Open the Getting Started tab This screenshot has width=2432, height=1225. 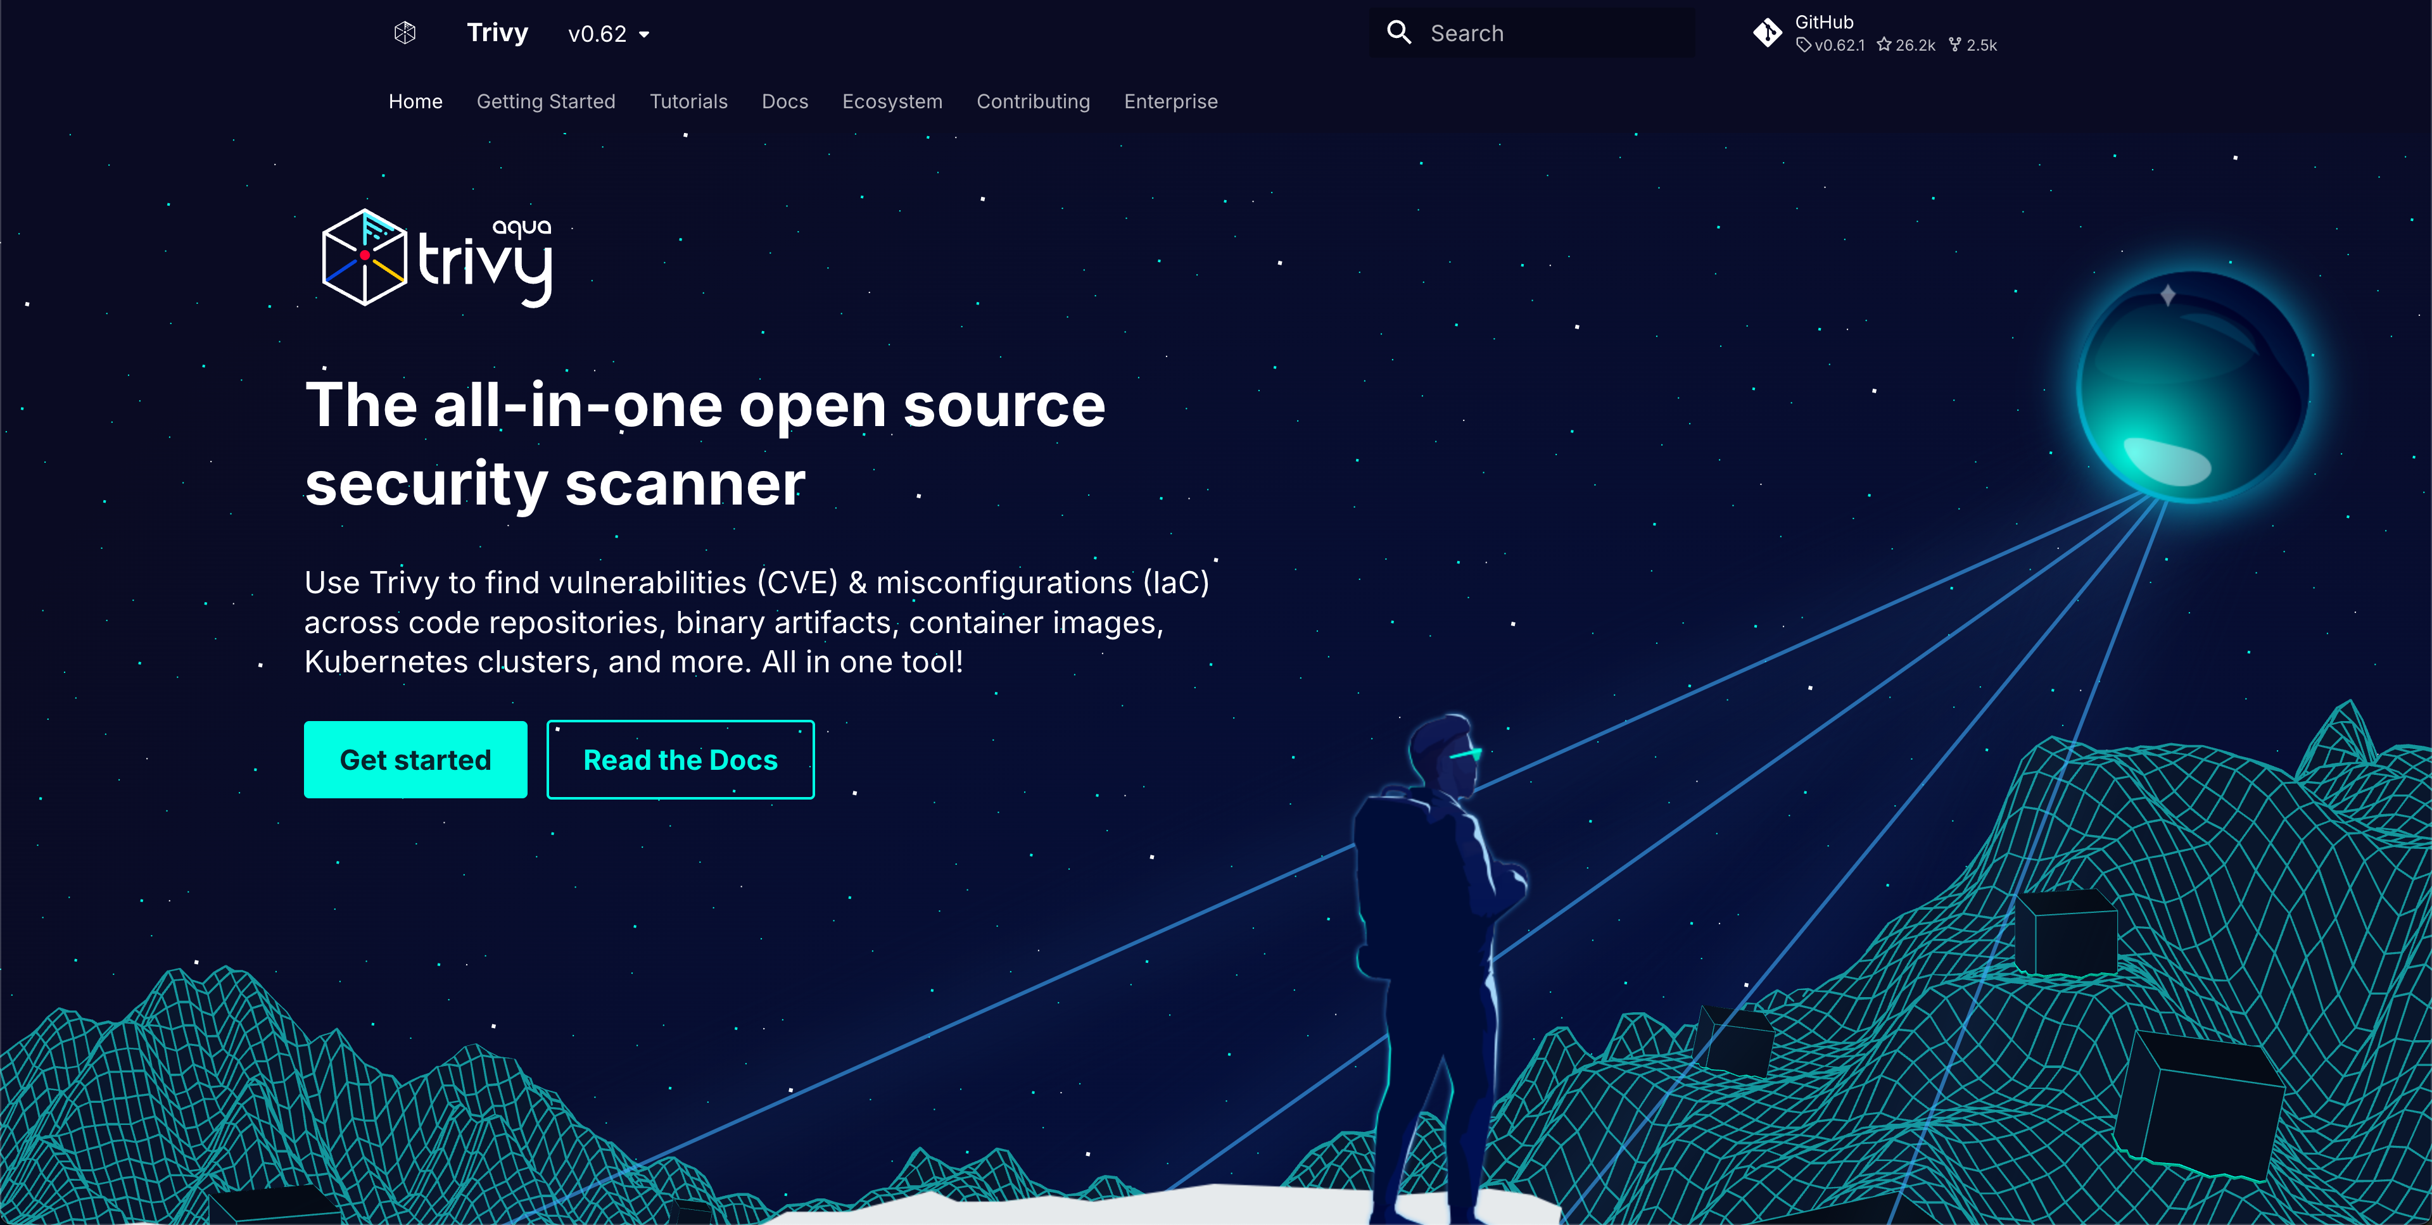546,102
